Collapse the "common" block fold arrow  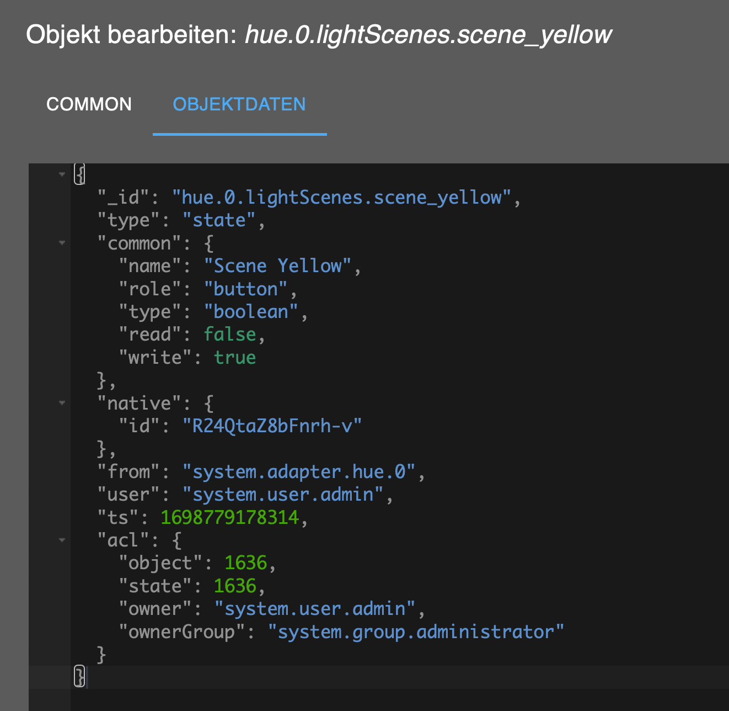[62, 243]
